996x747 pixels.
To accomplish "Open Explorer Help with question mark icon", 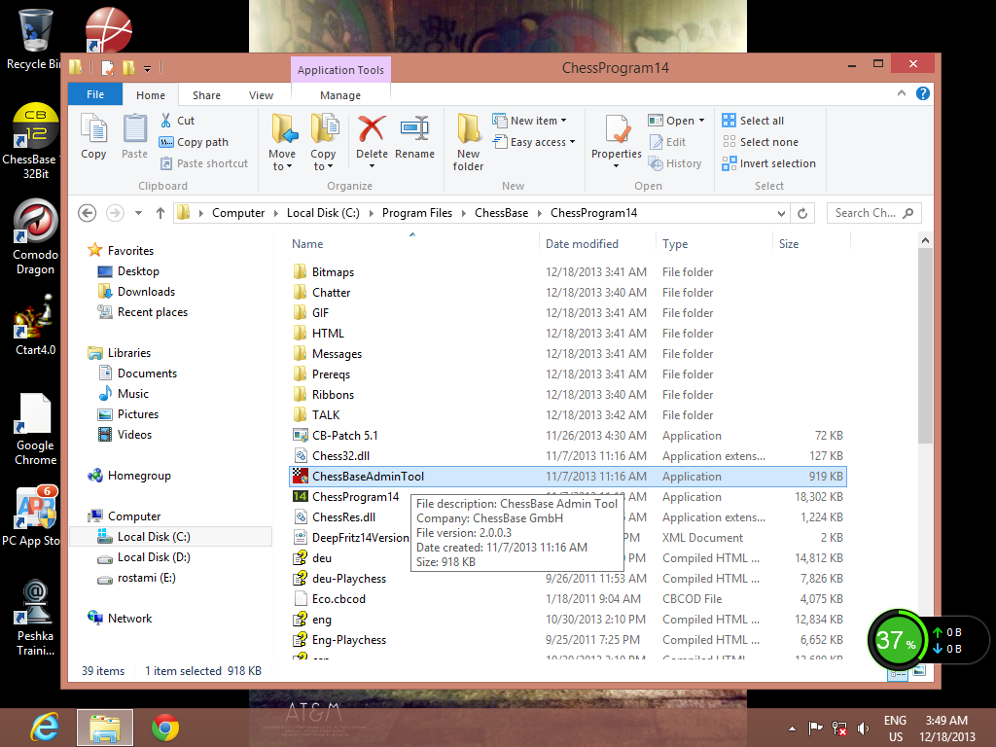I will [x=923, y=94].
